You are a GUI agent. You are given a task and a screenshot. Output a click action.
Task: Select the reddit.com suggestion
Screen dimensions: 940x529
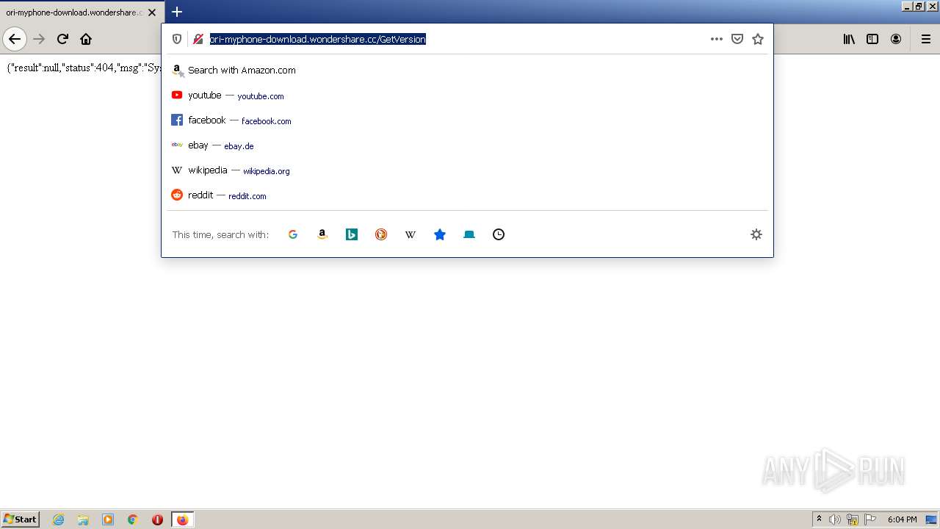coord(467,195)
